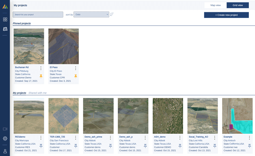Open the Buchanan Rd project title

pyautogui.click(x=22, y=67)
